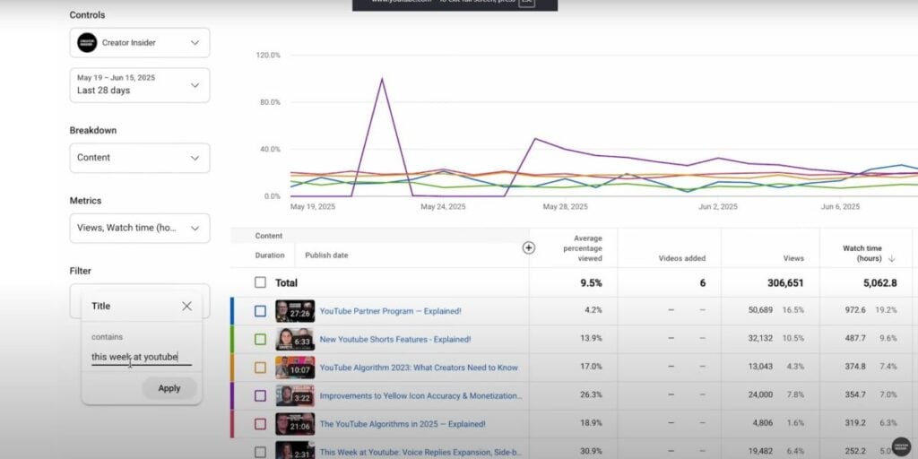The height and width of the screenshot is (459, 918).
Task: Click the Jun 2, 2025 axis label
Action: tap(717, 207)
